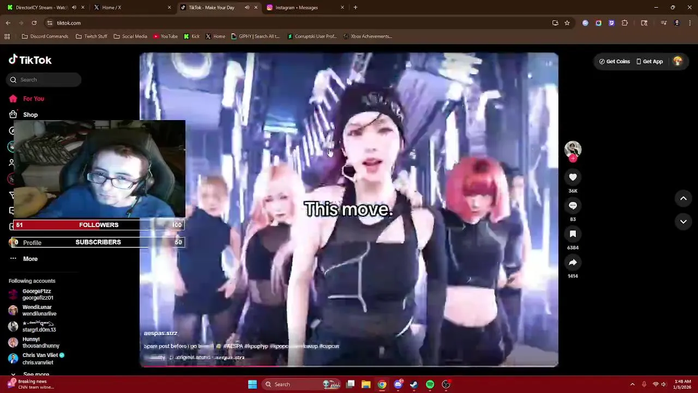Mute the TikTok tab audio icon
698x393 pixels.
coord(247,8)
